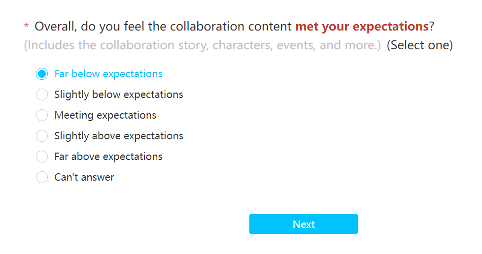Choose the 'Slightly below expectations' radio circle
Screen dimensions: 482x254
click(x=42, y=95)
